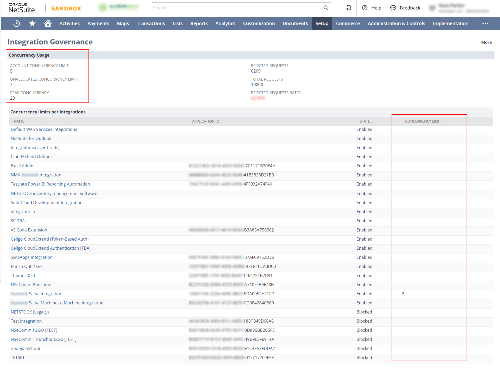Viewport: 500px width, 377px height.
Task: Open the Maps menu
Action: pos(123,23)
